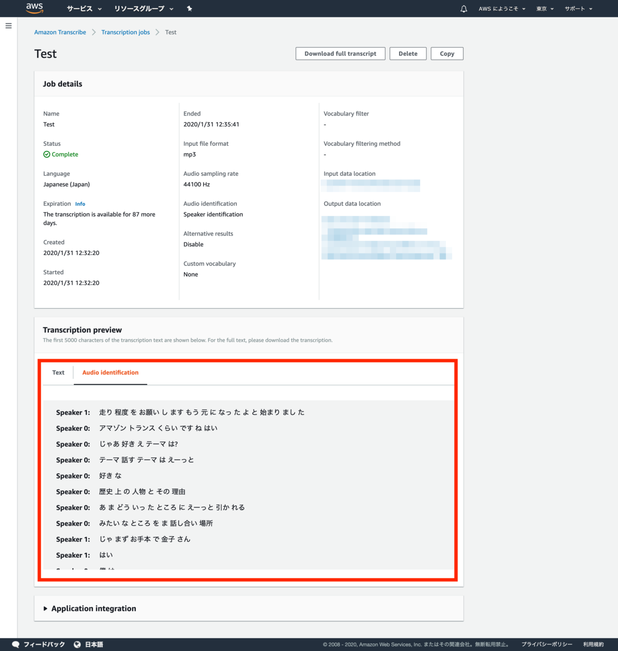Click the Alternative results value Disable

click(x=193, y=245)
